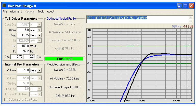Viewport: 196px width, 106px height.
Task: Click the Fs frequency field
Action: (23, 51)
